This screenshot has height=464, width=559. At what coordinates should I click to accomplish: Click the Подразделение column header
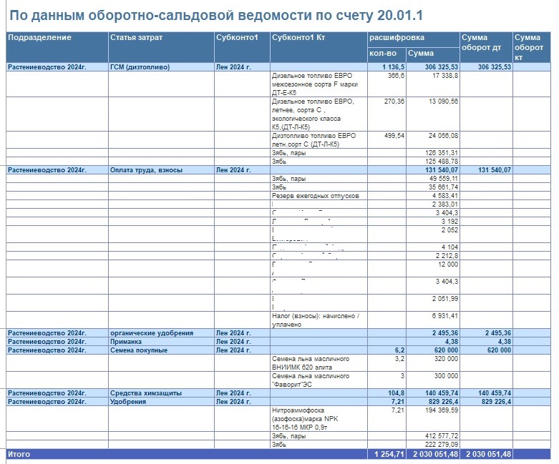pos(39,37)
